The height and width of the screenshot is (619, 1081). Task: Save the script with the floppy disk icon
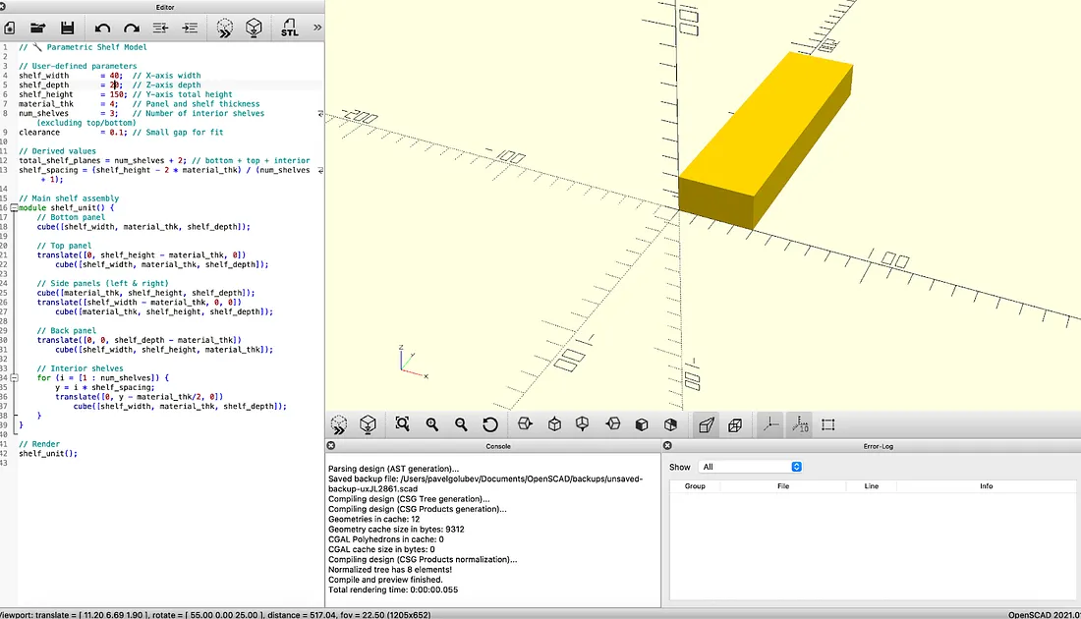pos(68,28)
